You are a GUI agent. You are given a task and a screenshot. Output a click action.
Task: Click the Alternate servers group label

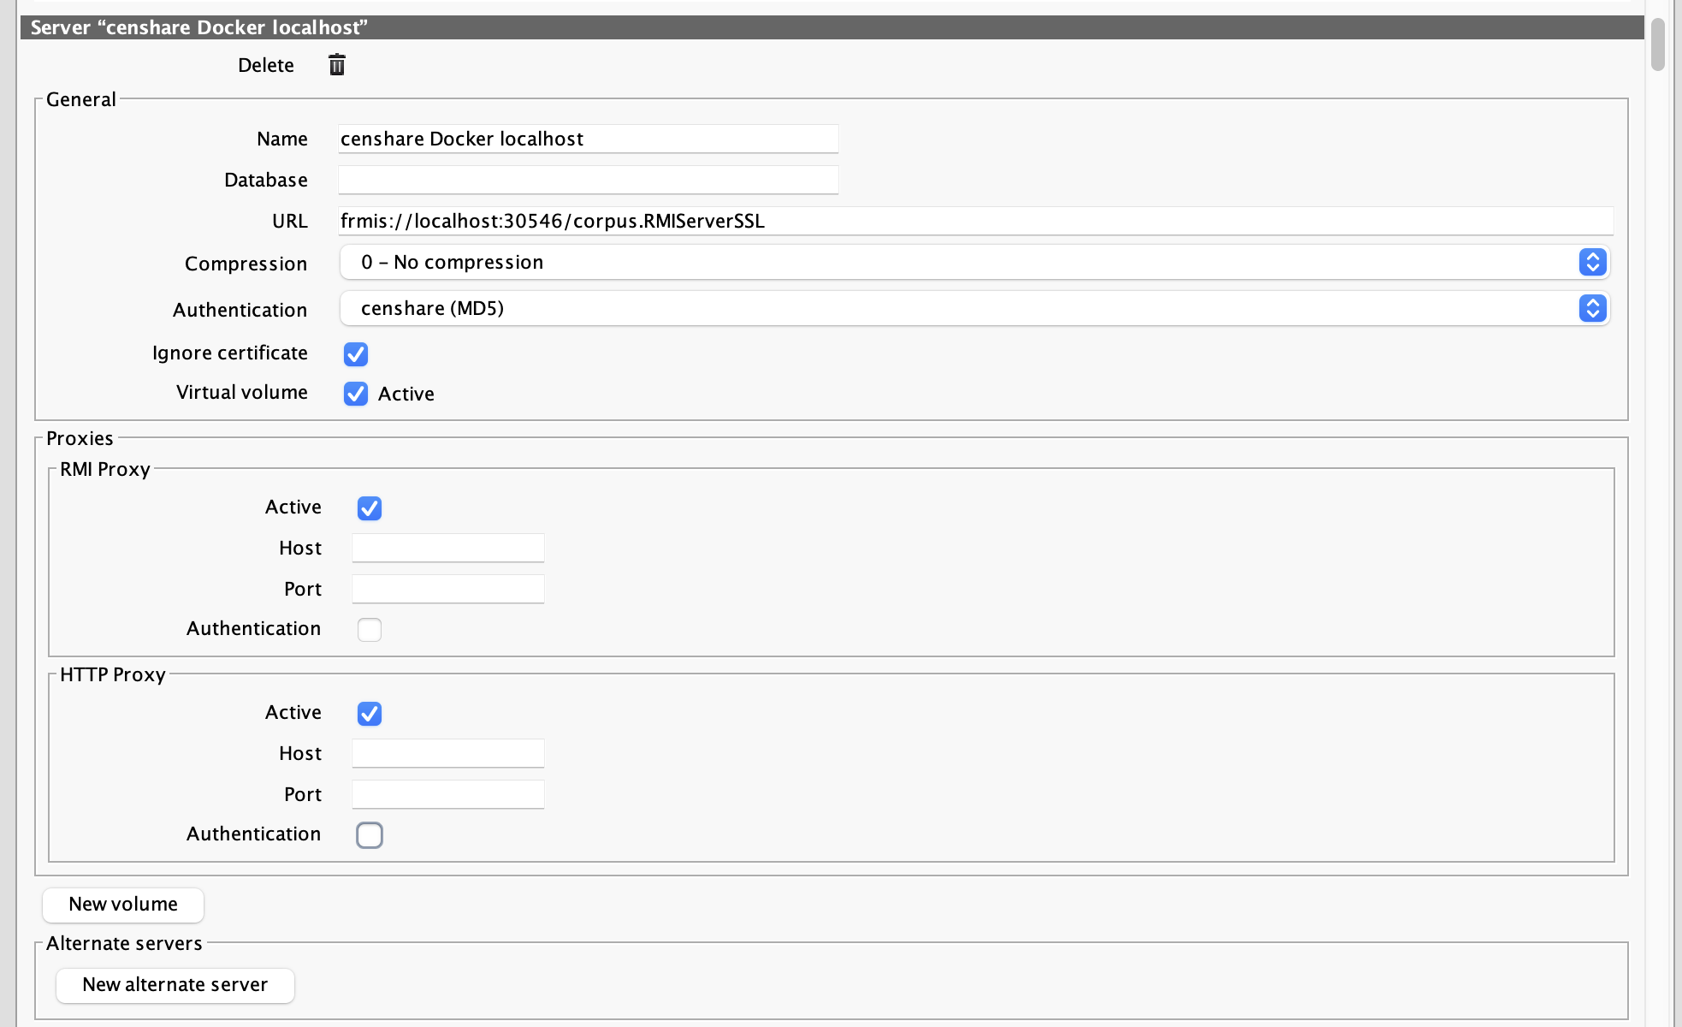[124, 943]
